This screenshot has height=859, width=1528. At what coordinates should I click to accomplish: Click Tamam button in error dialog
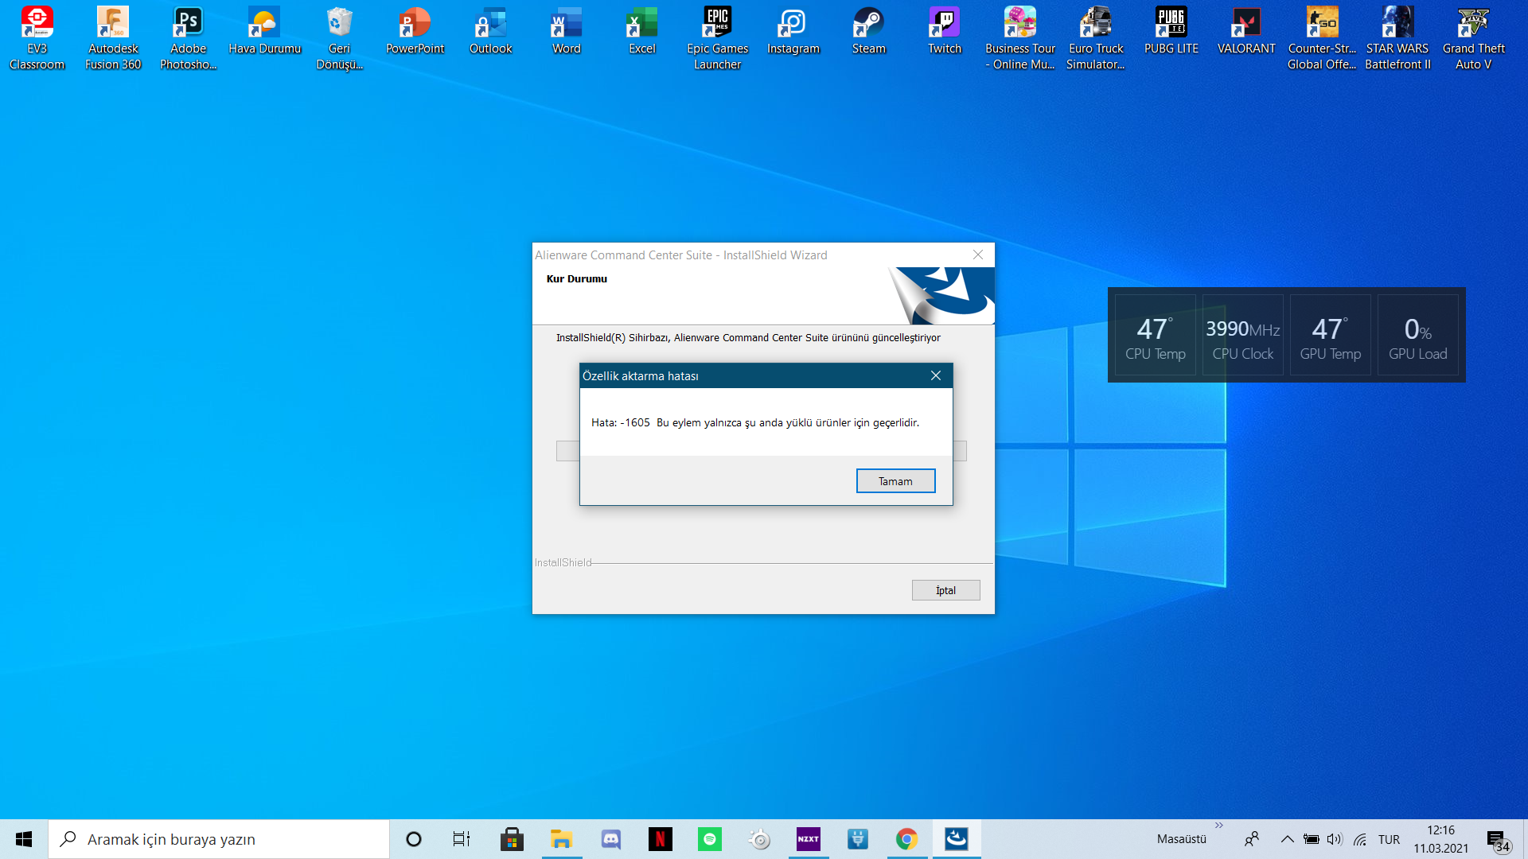(895, 481)
